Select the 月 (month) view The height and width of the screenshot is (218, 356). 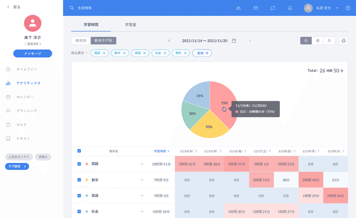tap(329, 40)
